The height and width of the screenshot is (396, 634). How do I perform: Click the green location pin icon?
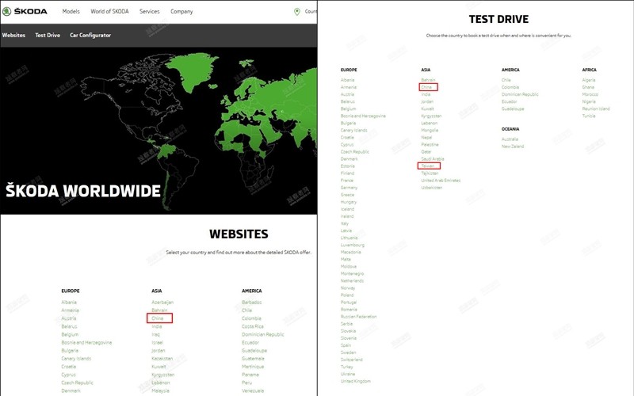(297, 12)
